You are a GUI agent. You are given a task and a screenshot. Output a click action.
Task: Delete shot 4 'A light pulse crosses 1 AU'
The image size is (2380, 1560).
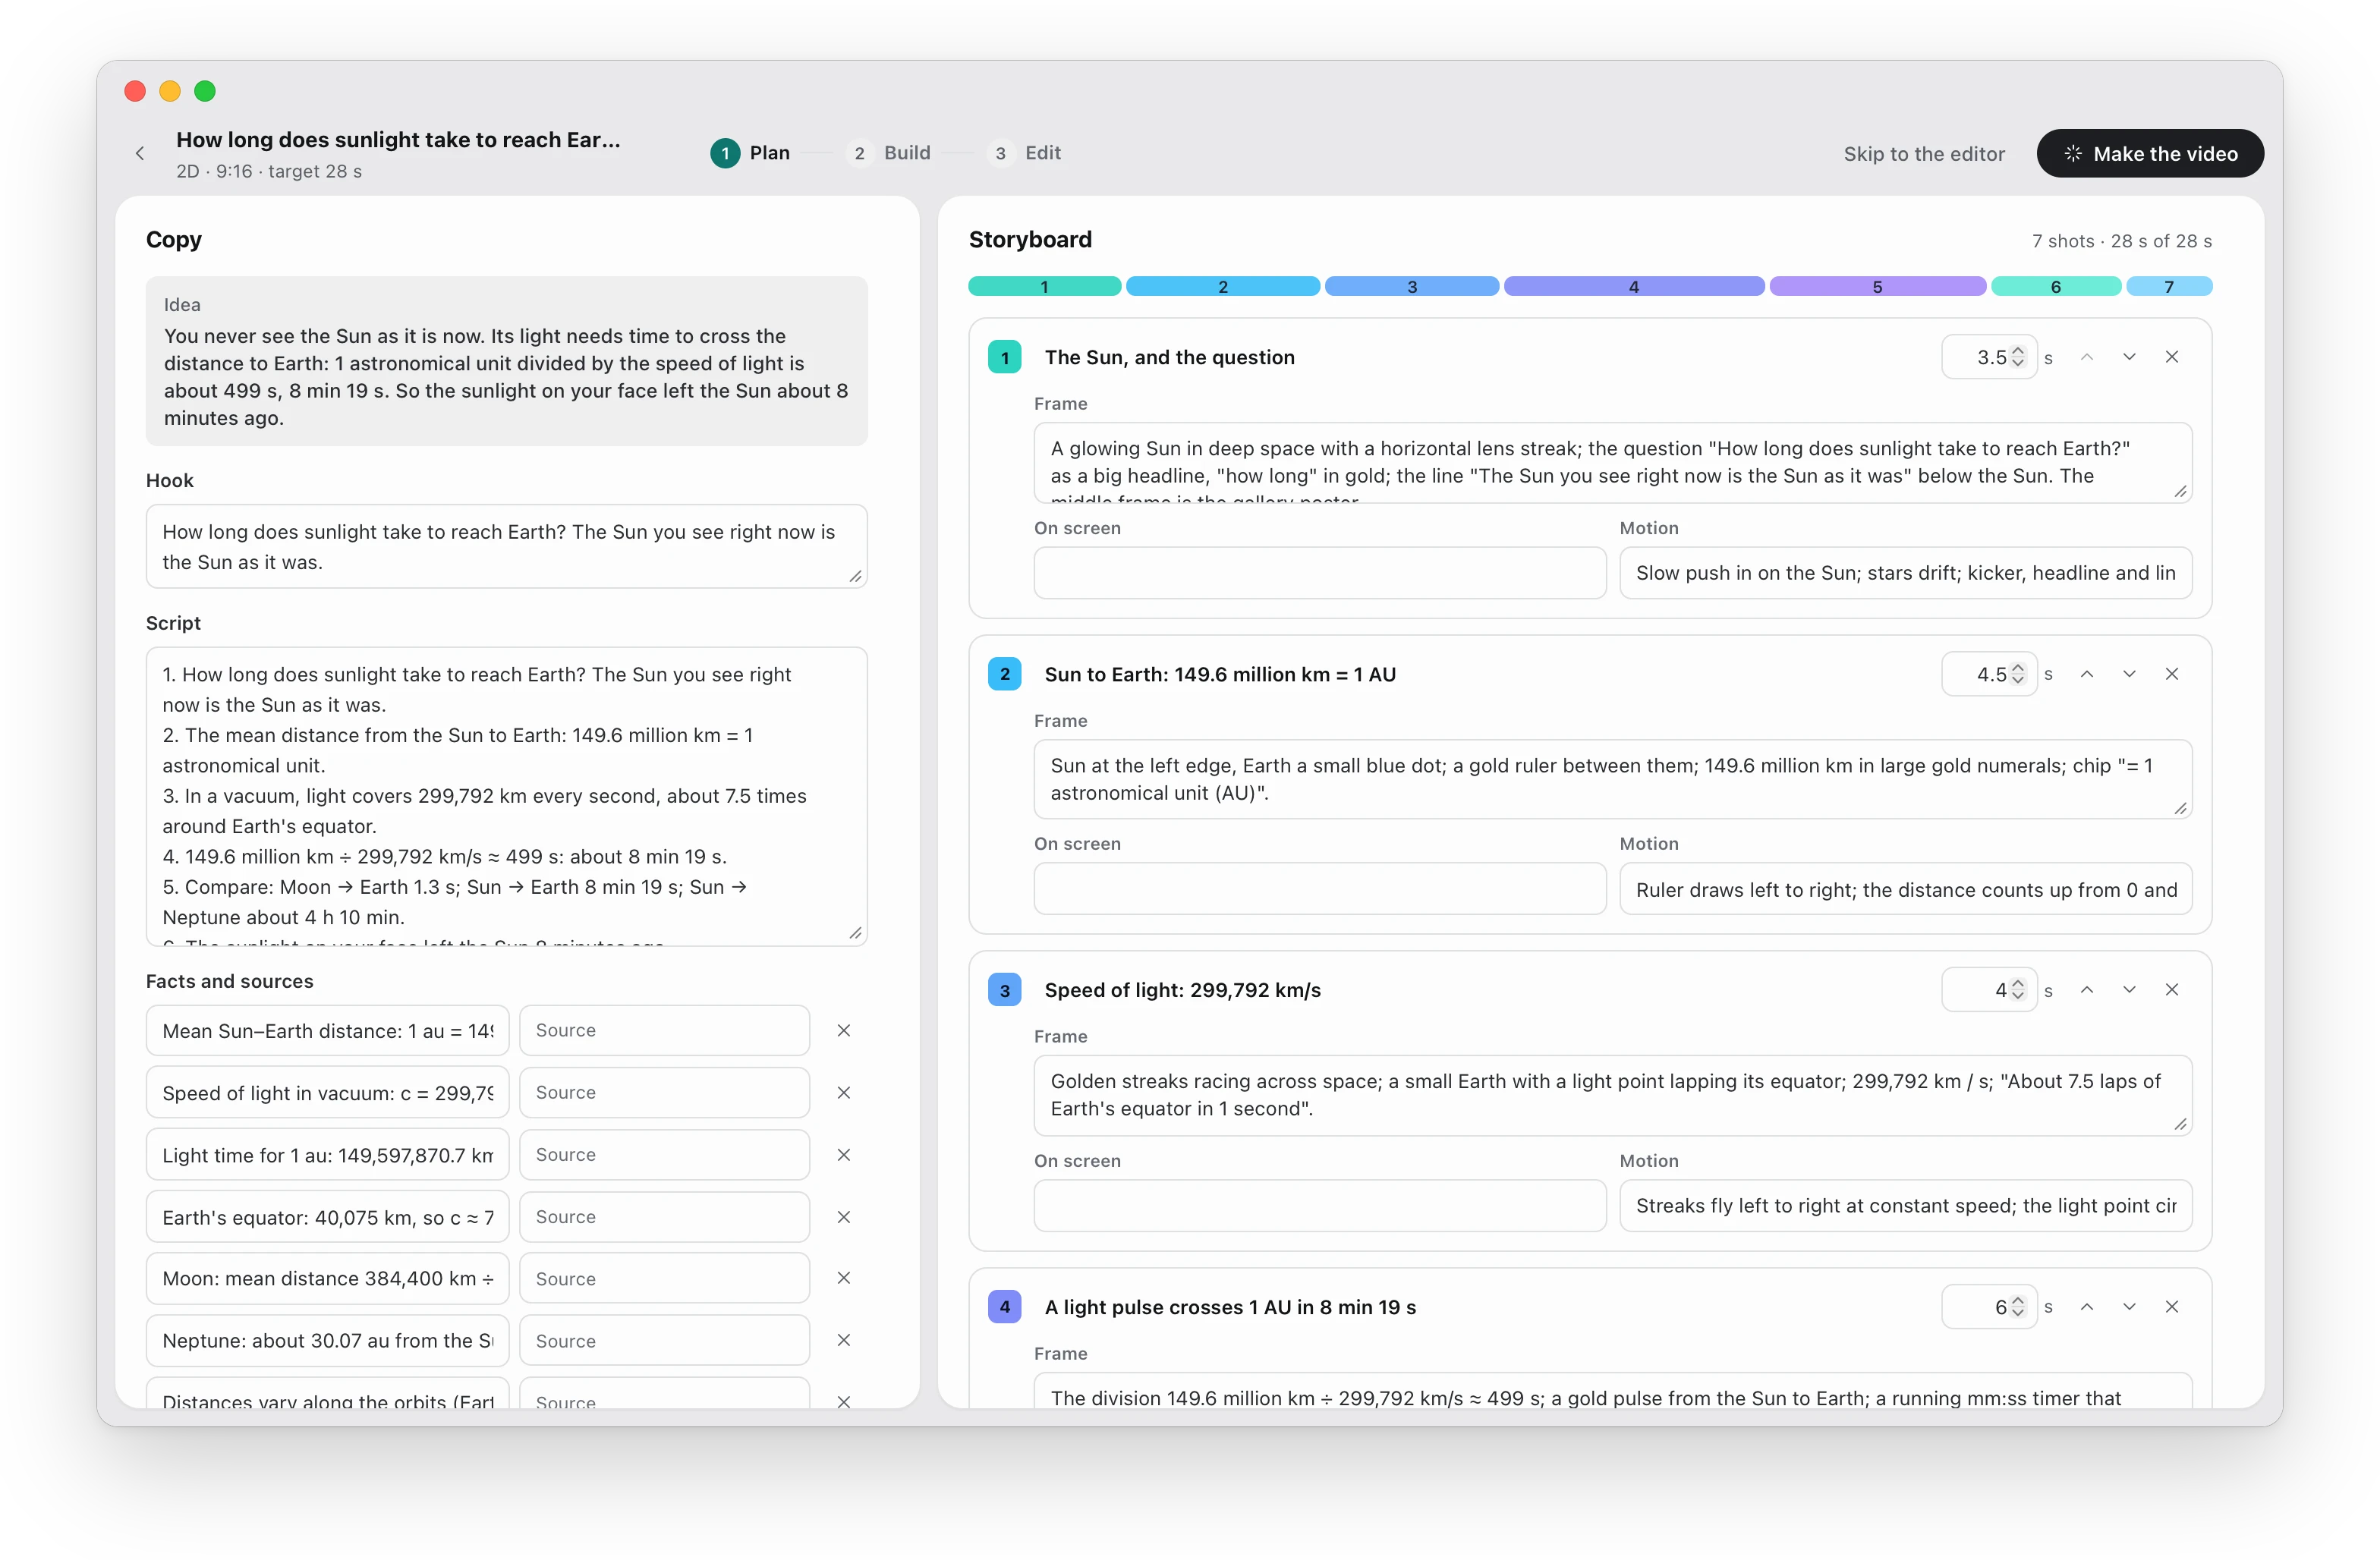coord(2171,1307)
